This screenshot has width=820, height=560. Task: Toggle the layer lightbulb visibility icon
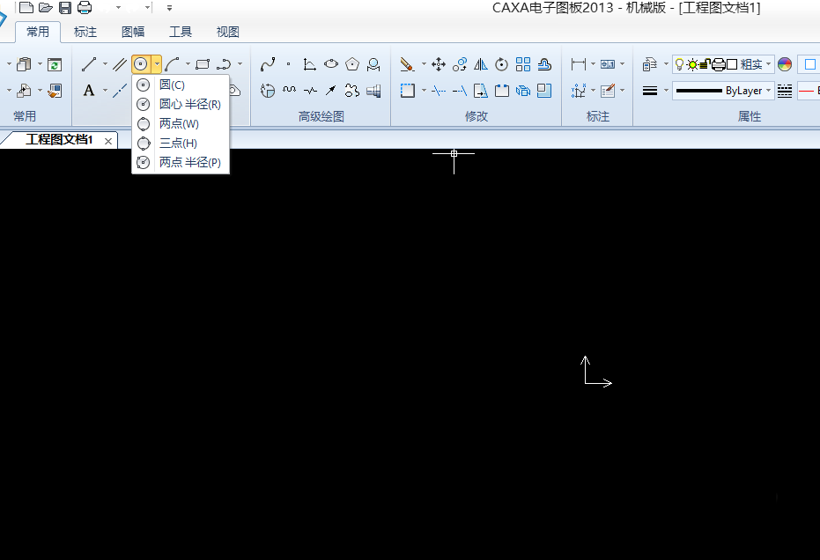[679, 64]
